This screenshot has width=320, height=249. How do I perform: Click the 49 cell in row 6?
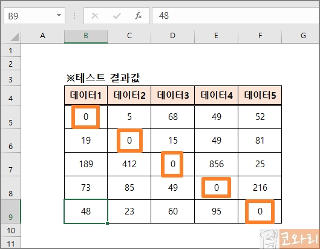[216, 141]
